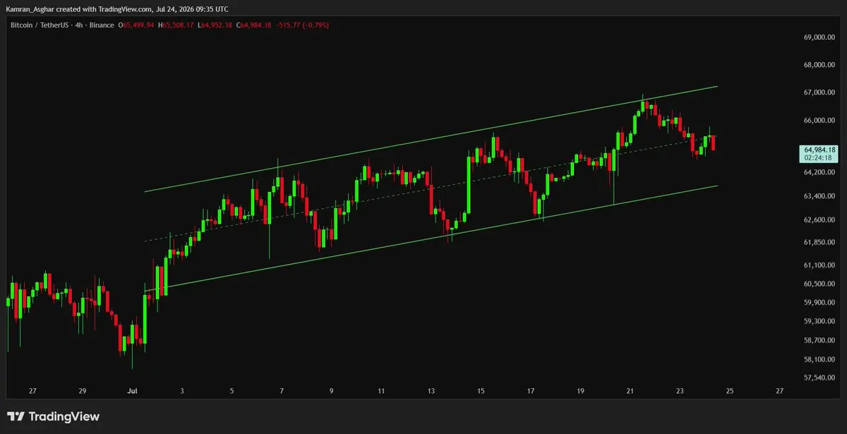847x434 pixels.
Task: Click the 15 date label on time axis
Action: pos(481,390)
